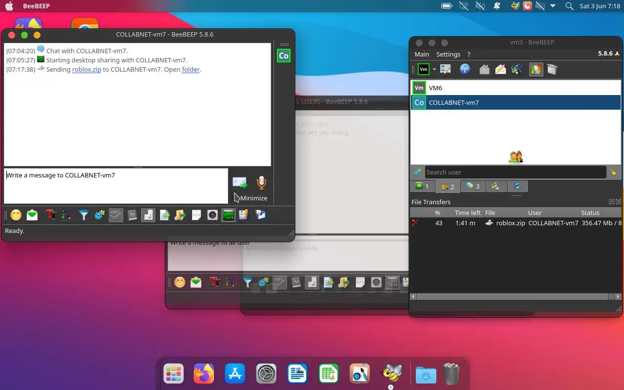
Task: Switch to the users tab labeled 2
Action: 448,186
